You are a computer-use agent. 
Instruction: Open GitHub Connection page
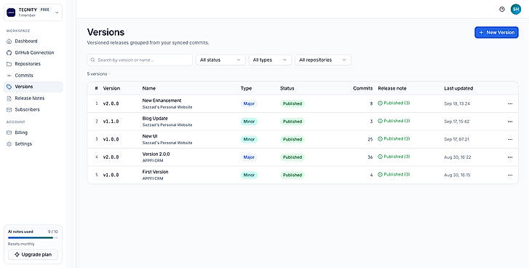[34, 52]
